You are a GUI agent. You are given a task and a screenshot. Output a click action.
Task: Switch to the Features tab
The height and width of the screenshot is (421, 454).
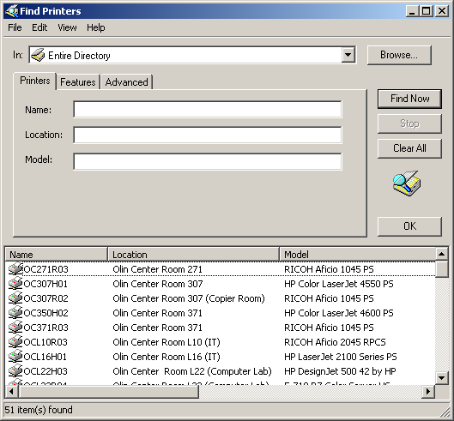[x=78, y=82]
